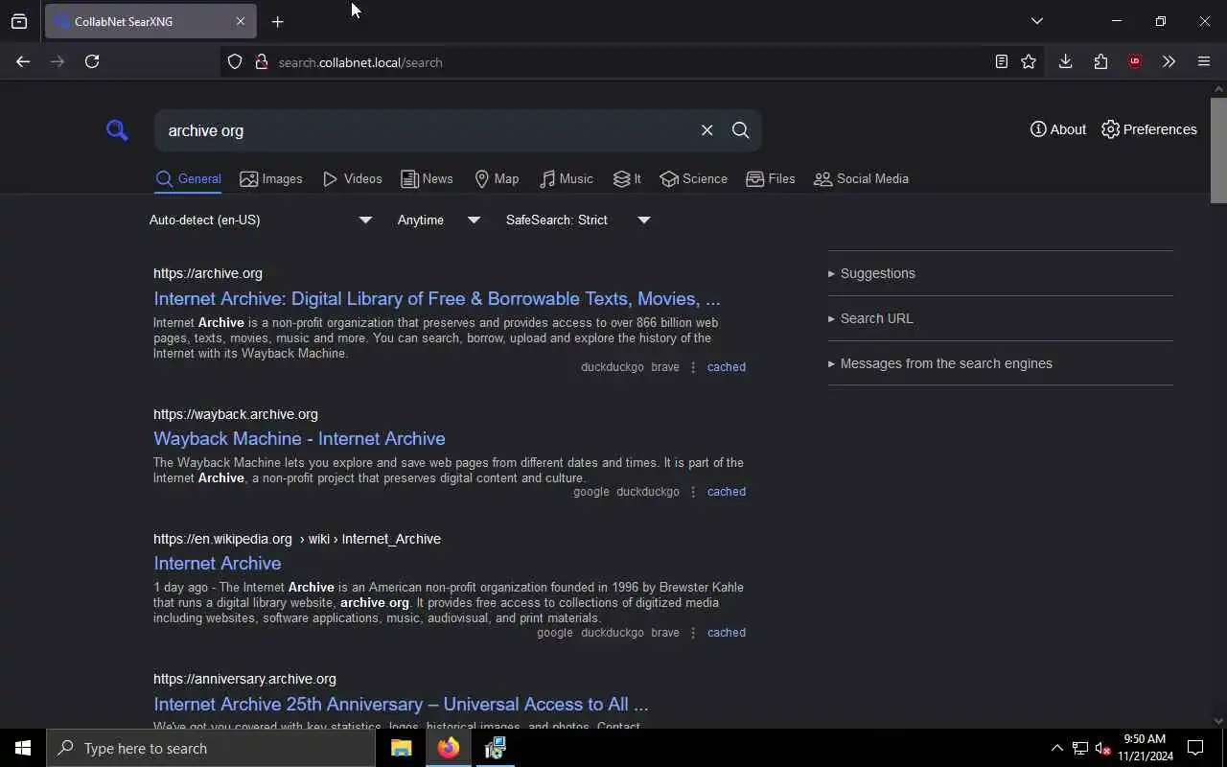Open the Files category tab
Viewport: 1227px width, 767px height.
(x=771, y=179)
